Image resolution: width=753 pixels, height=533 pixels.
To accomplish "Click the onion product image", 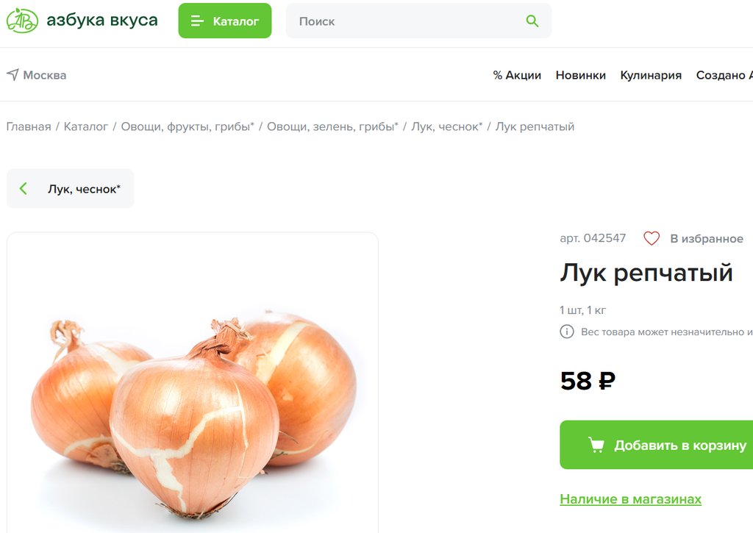I will pyautogui.click(x=193, y=383).
